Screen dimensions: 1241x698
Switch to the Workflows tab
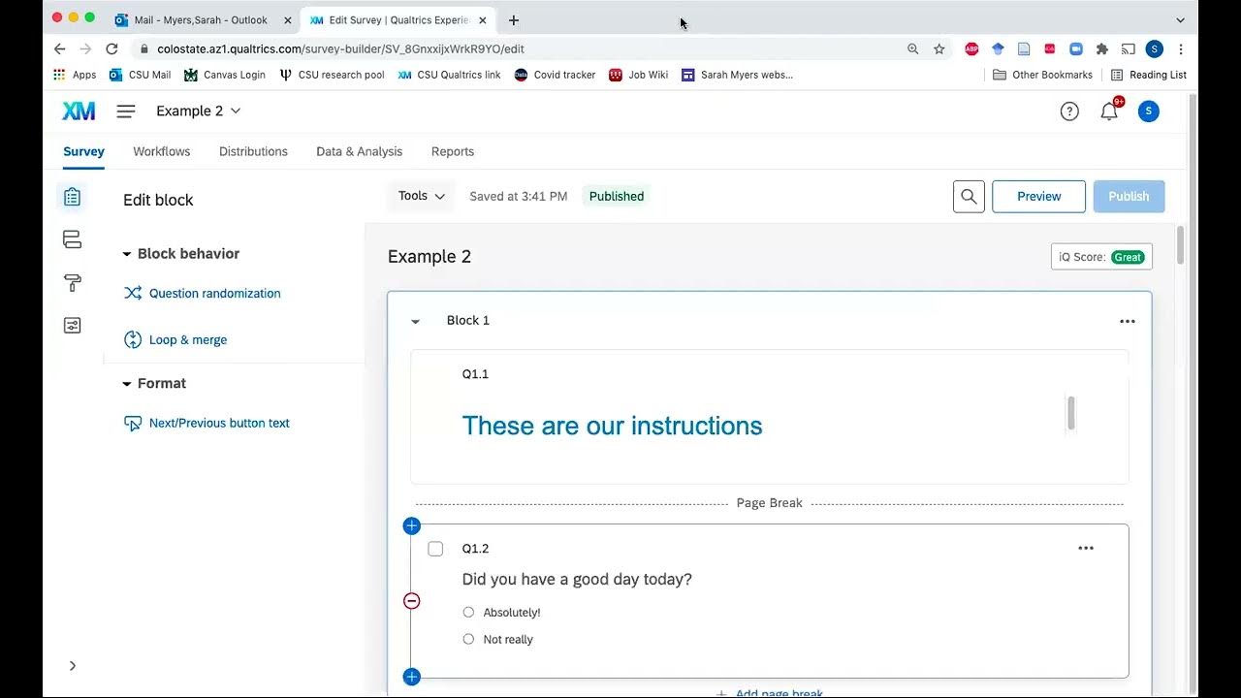162,151
